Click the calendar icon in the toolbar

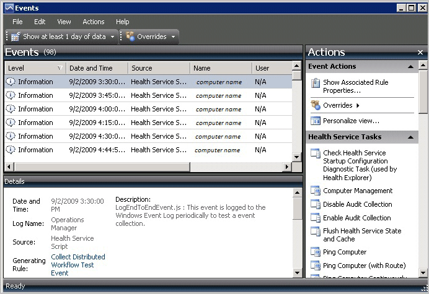coord(15,37)
